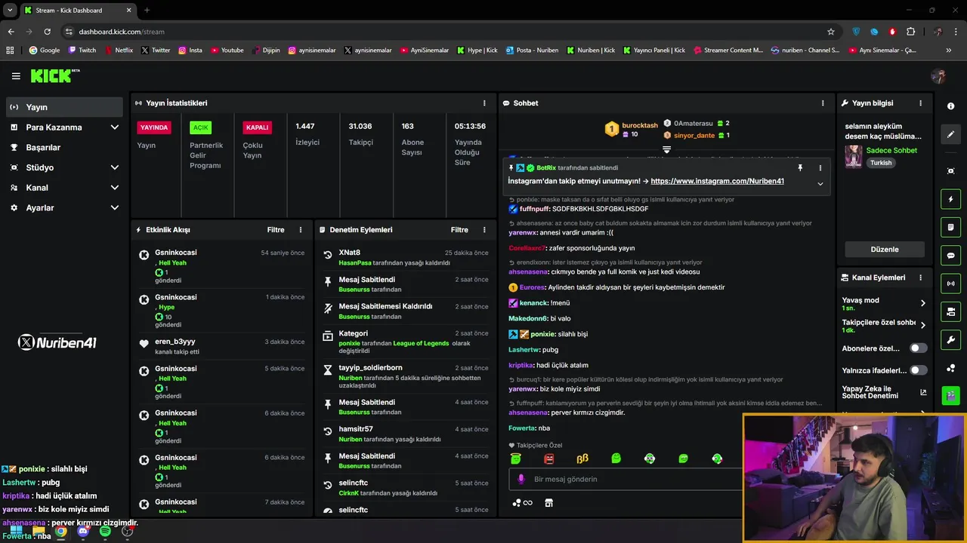Click the document icon in right sidebar

(x=950, y=227)
